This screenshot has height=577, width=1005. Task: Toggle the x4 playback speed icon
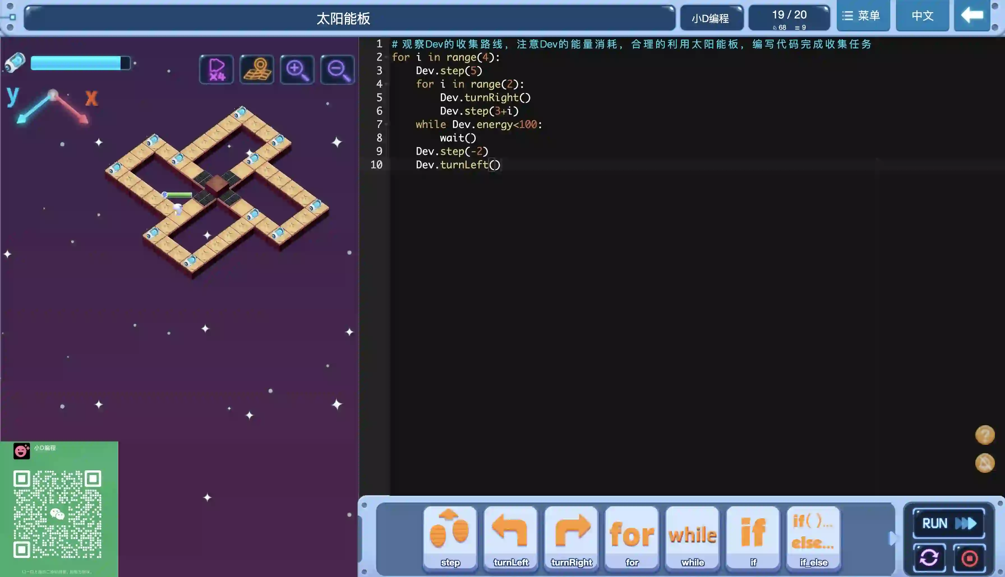[x=216, y=70]
